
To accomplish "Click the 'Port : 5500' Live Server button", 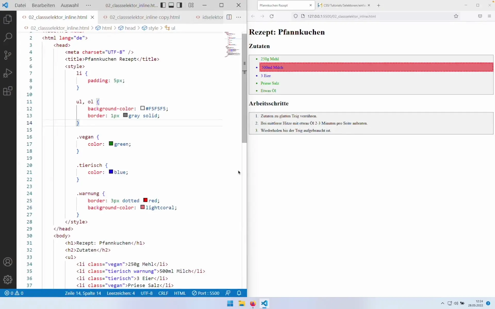I will click(x=206, y=293).
